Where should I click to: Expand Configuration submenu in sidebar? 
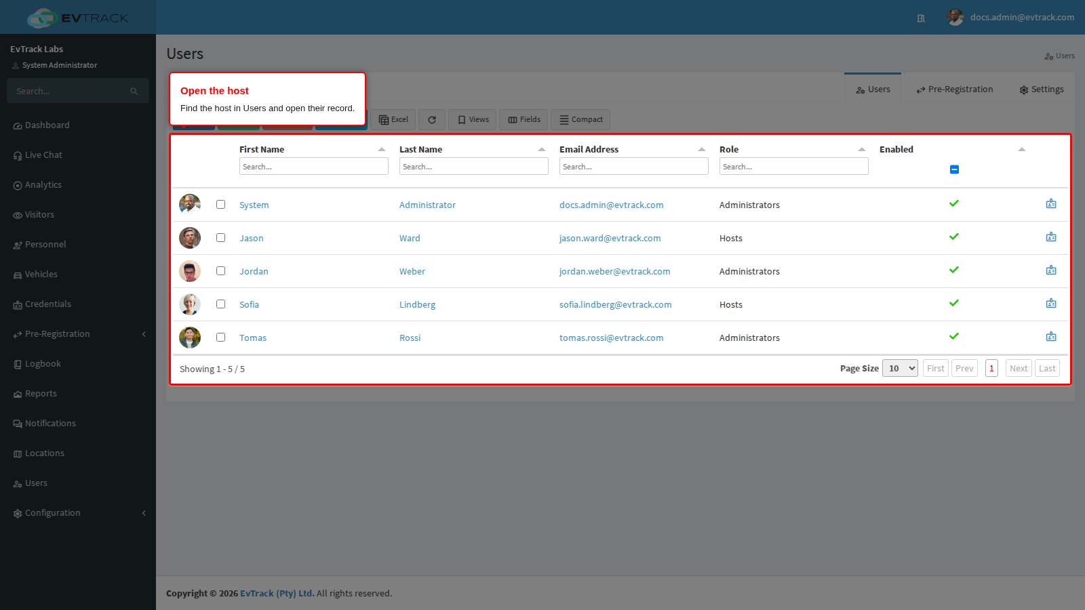[144, 513]
